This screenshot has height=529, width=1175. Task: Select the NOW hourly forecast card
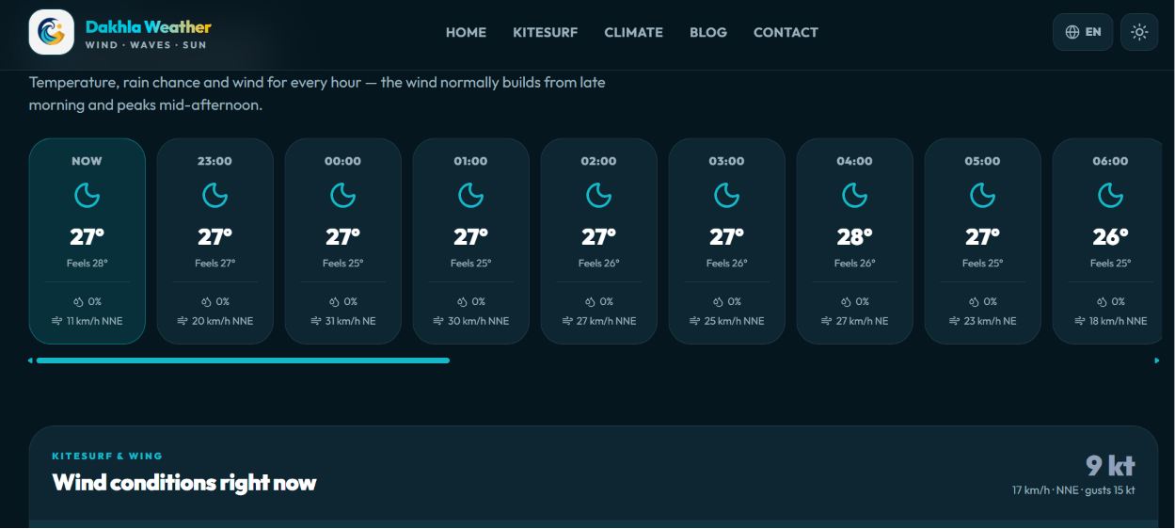click(x=87, y=241)
